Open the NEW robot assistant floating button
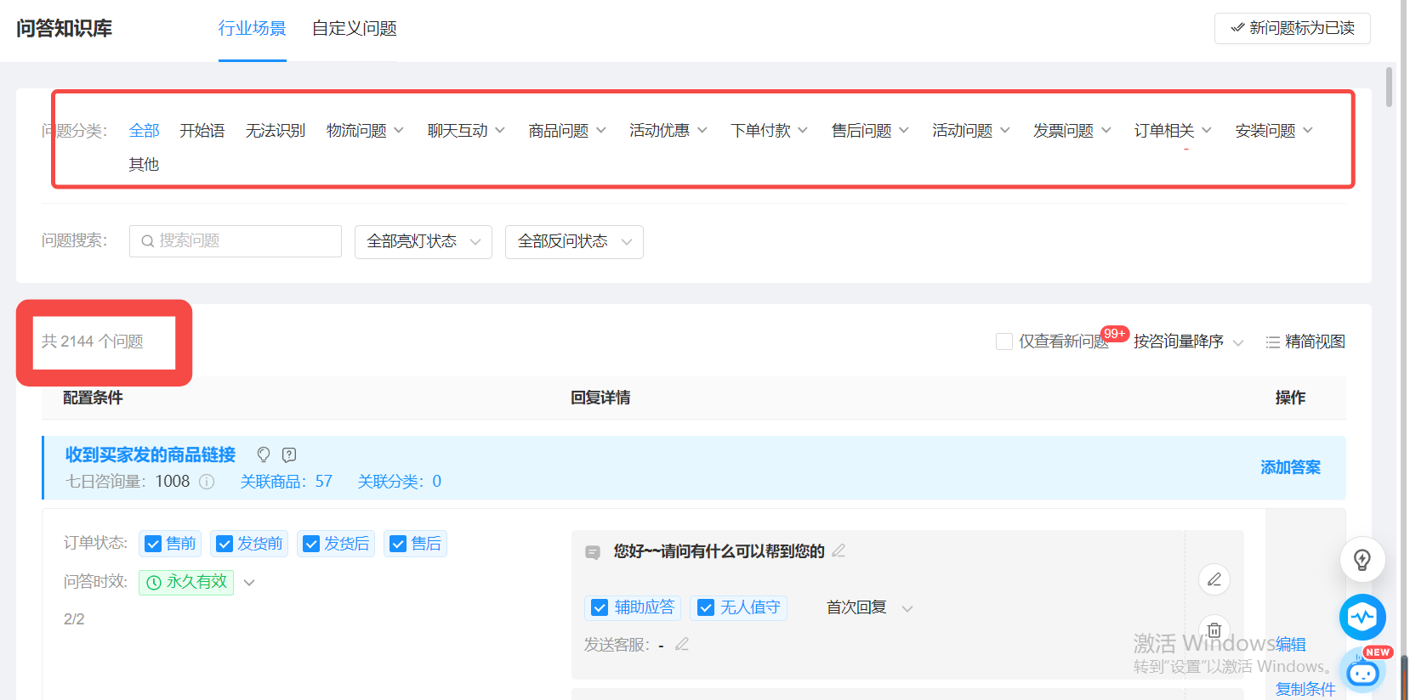The image size is (1410, 700). coord(1363,671)
